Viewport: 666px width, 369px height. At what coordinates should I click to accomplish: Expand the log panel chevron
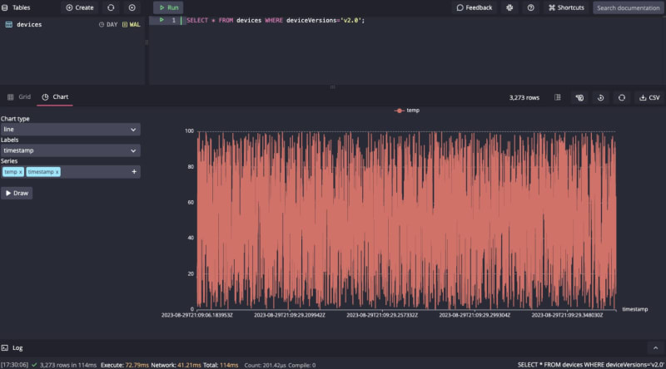(x=655, y=347)
